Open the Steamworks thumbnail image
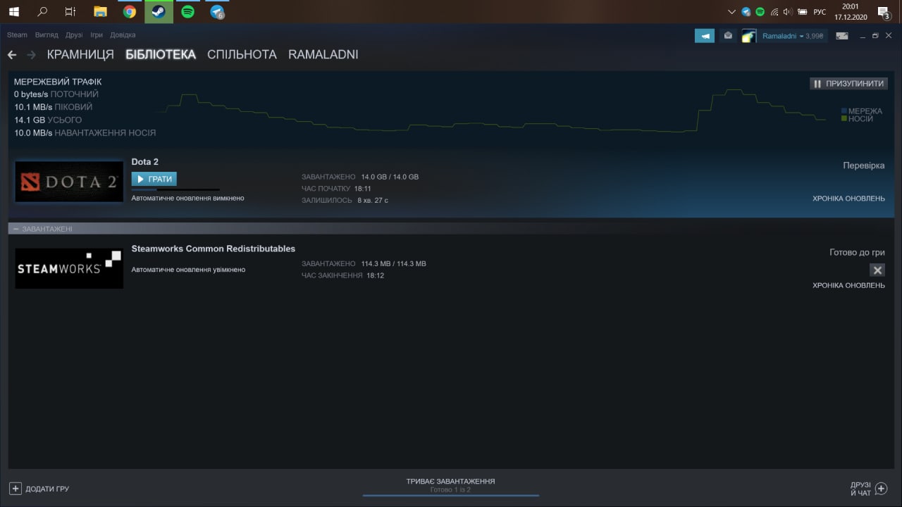The image size is (902, 507). click(x=69, y=268)
